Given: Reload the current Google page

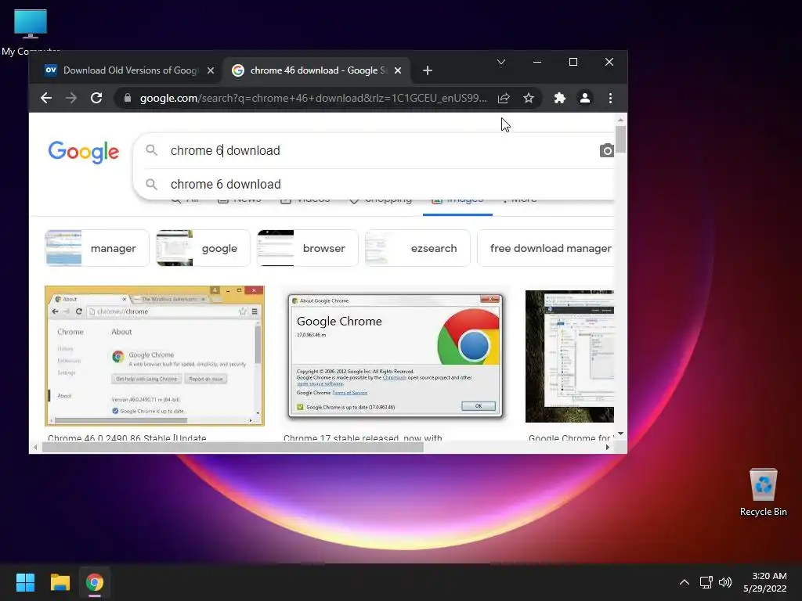Looking at the screenshot, I should click(96, 98).
